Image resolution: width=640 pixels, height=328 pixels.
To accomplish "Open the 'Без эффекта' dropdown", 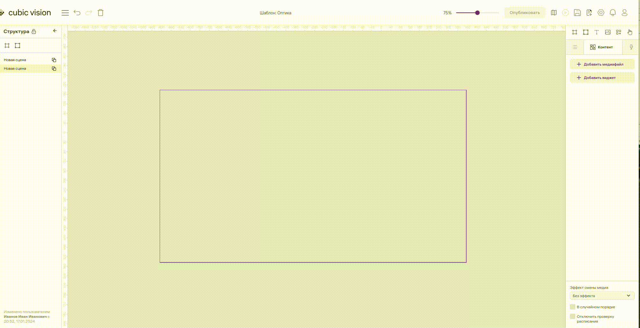I will 602,296.
